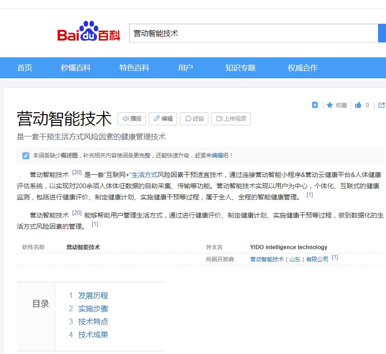Screen dimensions: 386x354
Task: Focus the search box containing 营动智能技术
Action: click(254, 33)
